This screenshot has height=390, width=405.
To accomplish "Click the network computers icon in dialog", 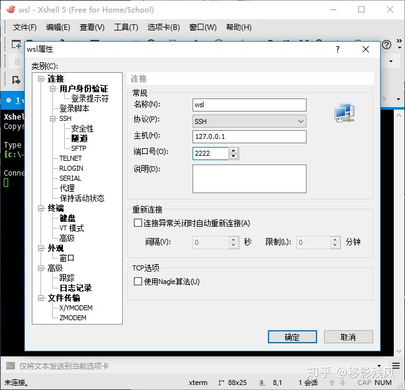I will [345, 113].
